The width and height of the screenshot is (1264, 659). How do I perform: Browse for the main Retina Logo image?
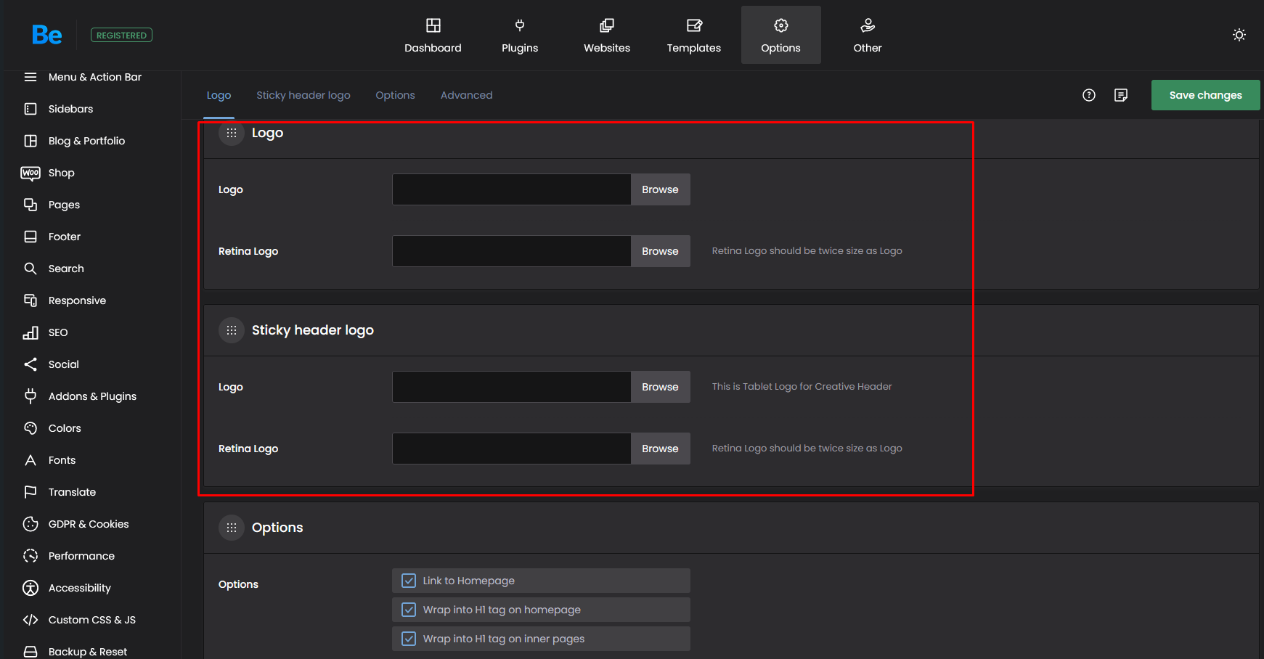click(x=660, y=251)
